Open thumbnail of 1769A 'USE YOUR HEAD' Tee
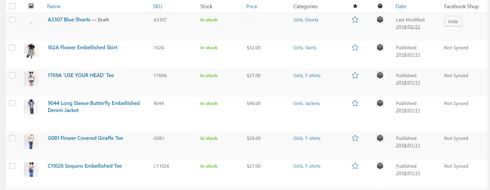Viewport: 490px width, 190px height. [x=31, y=79]
